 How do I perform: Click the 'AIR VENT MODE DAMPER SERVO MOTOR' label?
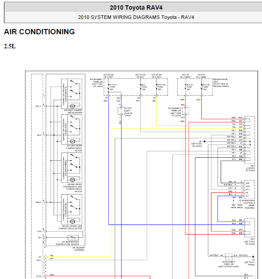(74, 148)
